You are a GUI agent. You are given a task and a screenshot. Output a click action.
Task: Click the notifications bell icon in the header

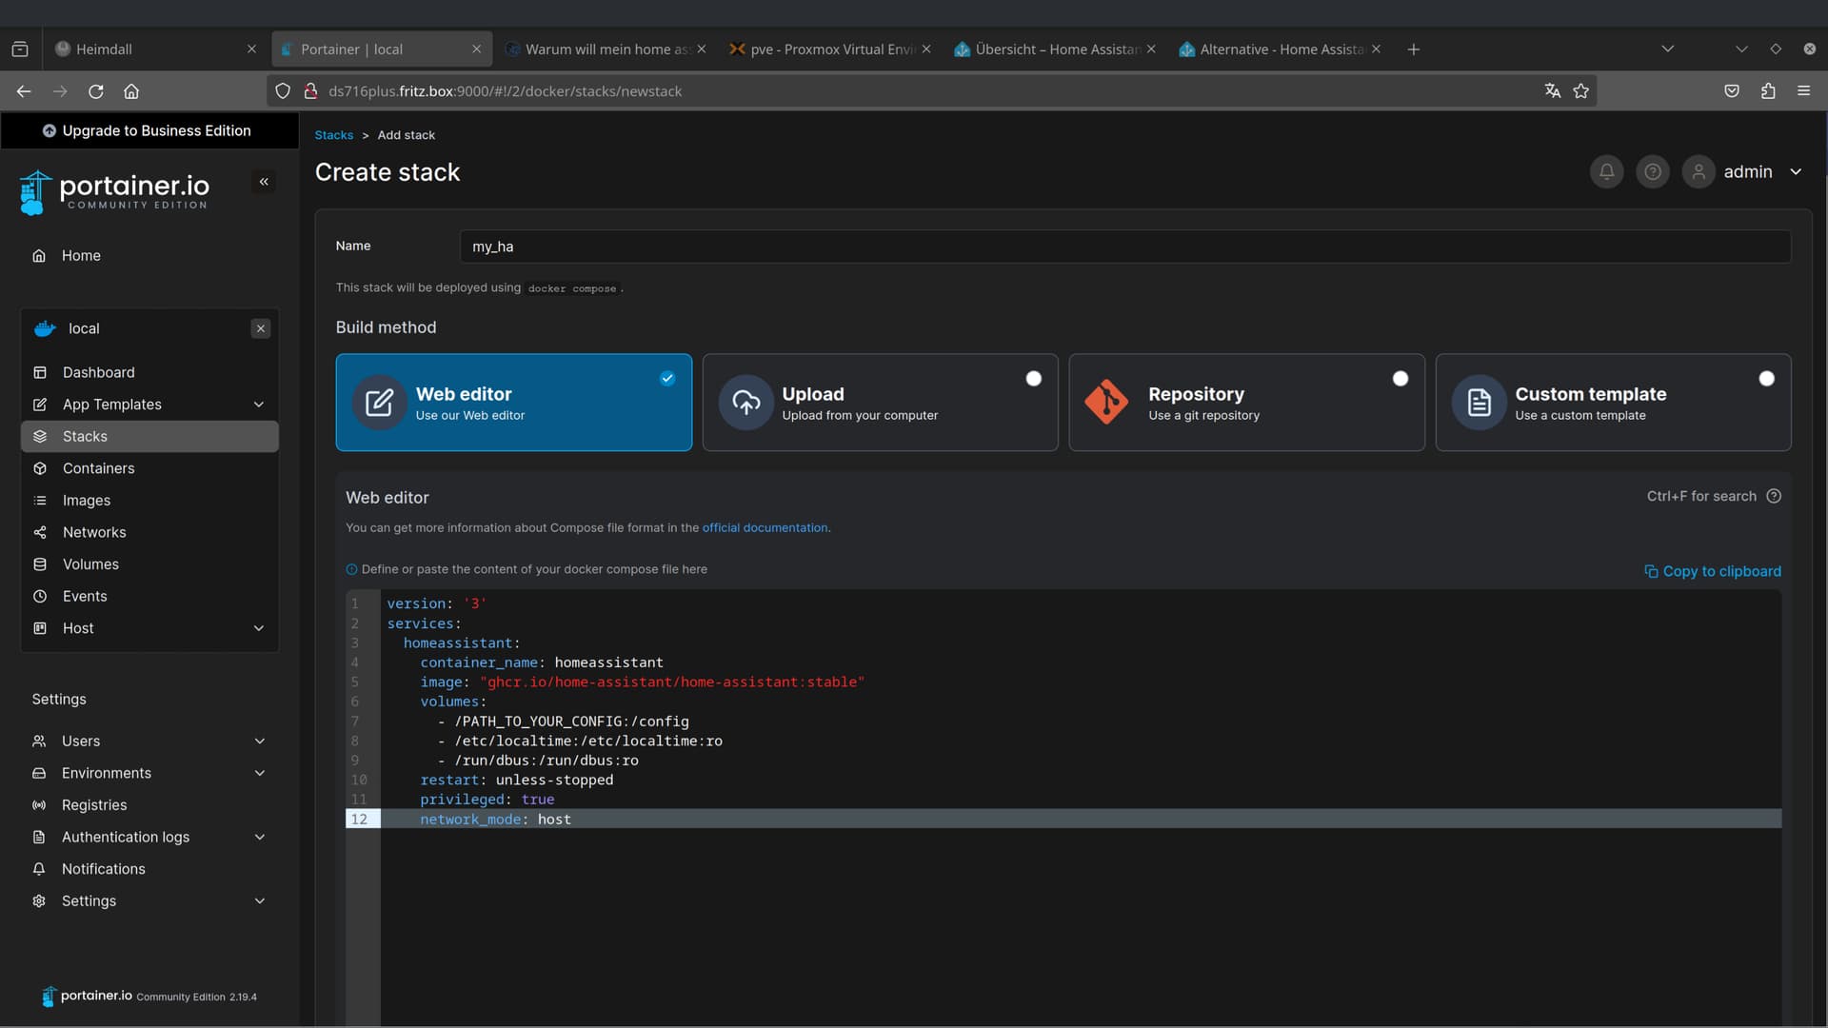1606,172
